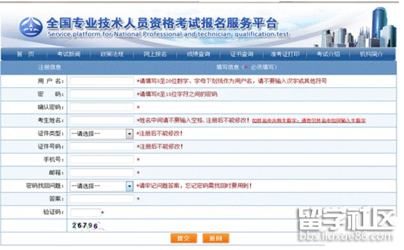Click the orange 返回 button
Viewport: 404px width, 250px height.
coord(216,238)
